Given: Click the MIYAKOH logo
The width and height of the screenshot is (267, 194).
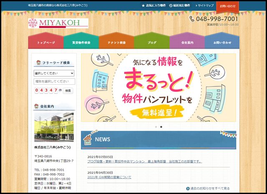Looking at the screenshot, I should click(x=58, y=23).
